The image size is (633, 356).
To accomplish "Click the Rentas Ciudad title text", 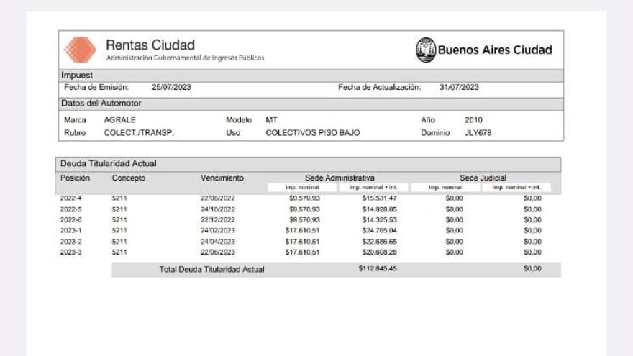I will [x=150, y=45].
